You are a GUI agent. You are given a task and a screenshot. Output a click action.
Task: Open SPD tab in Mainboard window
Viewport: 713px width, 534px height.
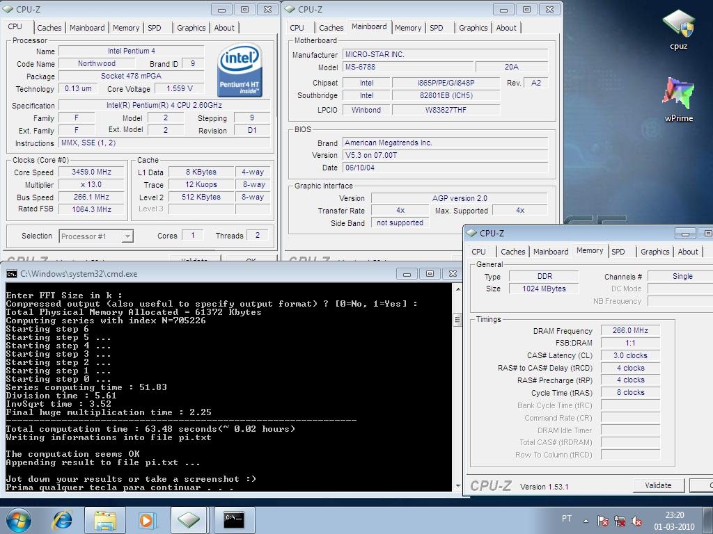click(437, 28)
